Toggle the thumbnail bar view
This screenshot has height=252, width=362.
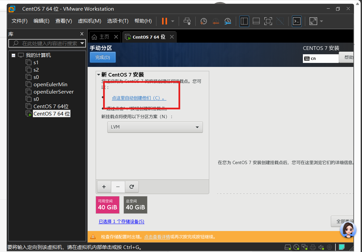(x=256, y=21)
